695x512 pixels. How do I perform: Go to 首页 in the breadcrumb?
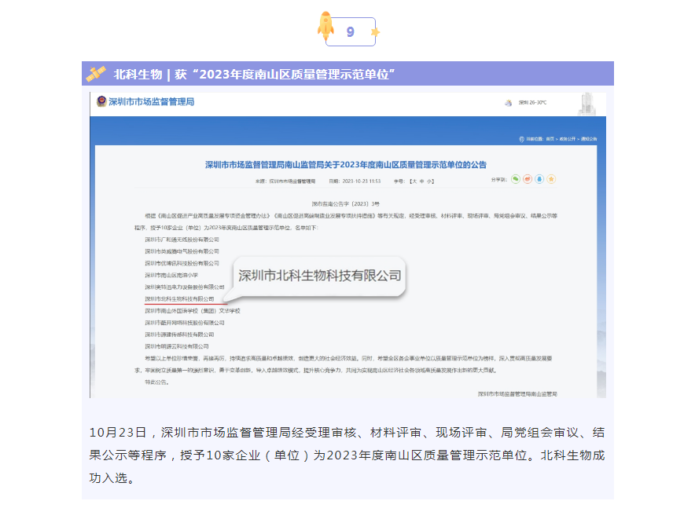550,139
